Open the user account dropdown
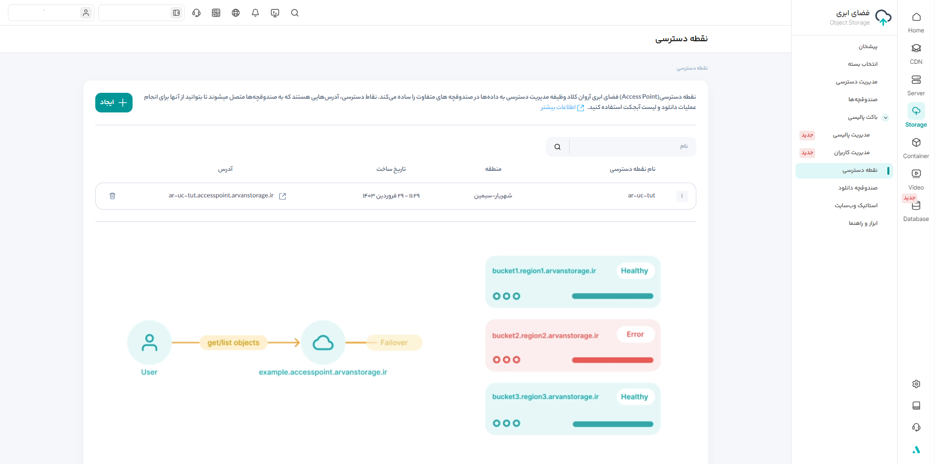This screenshot has width=935, height=464. pos(51,13)
